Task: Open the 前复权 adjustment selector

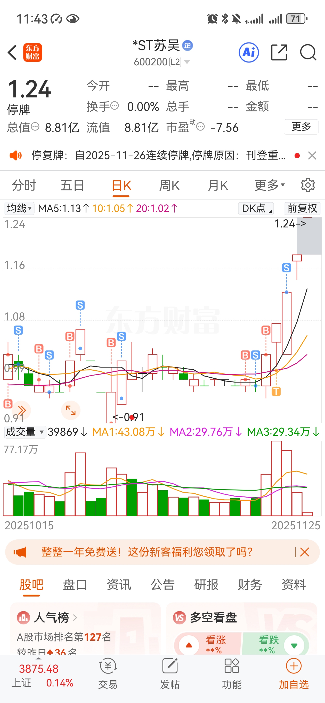Action: point(302,209)
